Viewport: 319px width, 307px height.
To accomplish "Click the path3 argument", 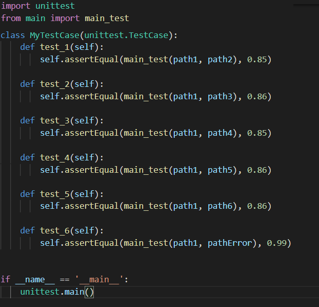I will (x=220, y=97).
